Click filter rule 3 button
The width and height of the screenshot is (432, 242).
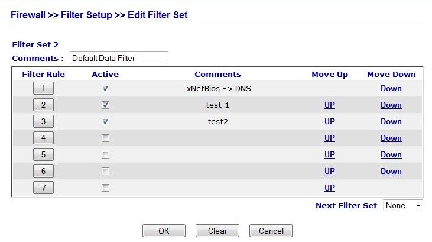point(43,122)
